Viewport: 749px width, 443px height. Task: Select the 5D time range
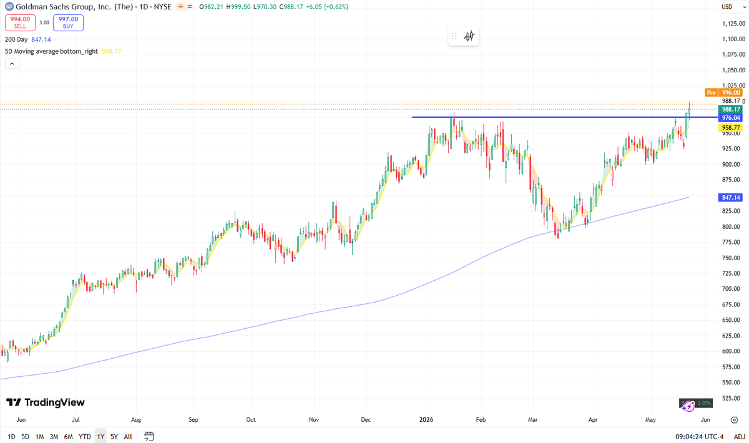(x=25, y=436)
